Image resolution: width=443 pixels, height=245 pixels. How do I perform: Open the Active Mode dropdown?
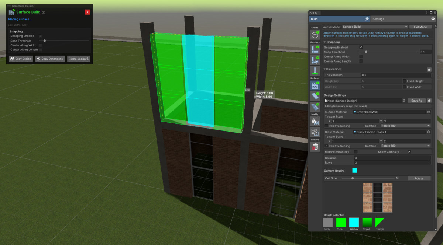pos(375,27)
